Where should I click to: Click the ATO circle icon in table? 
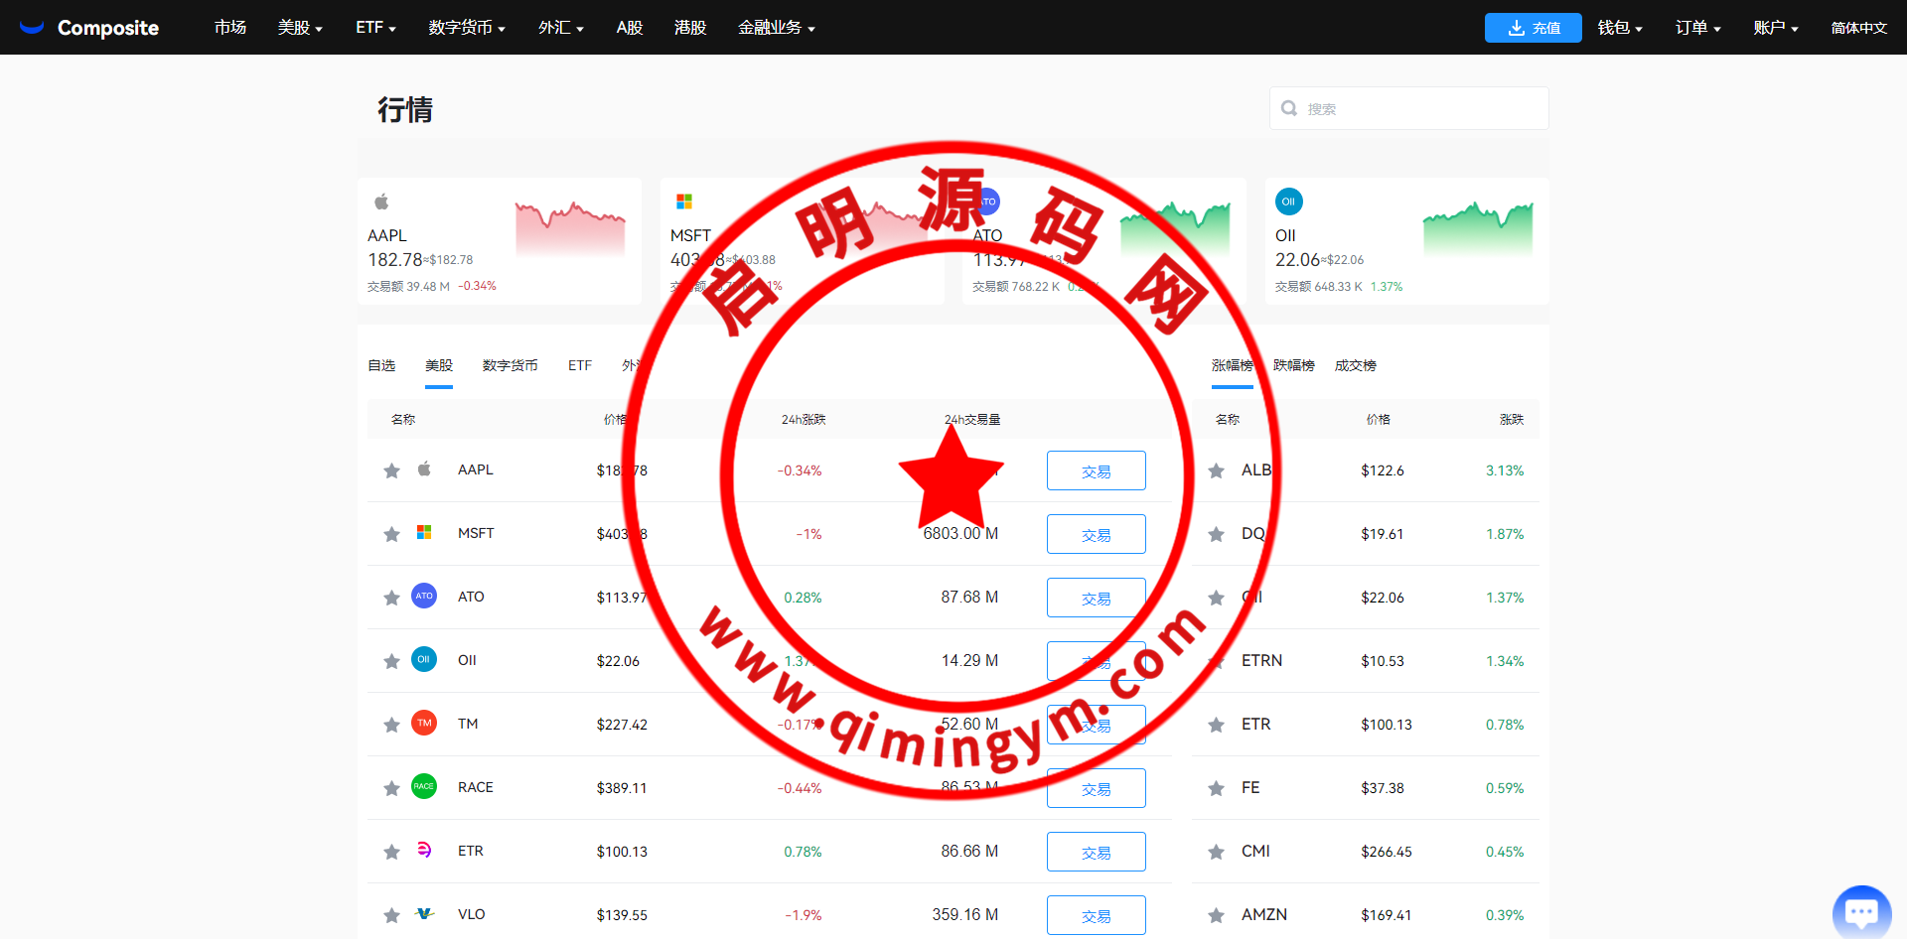coord(424,597)
